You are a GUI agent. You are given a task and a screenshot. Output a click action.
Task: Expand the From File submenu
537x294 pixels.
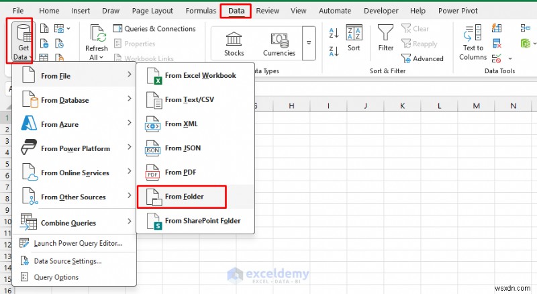(75, 75)
